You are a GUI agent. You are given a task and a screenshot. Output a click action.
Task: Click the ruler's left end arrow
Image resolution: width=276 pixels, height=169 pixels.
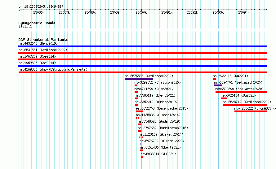(19, 10)
